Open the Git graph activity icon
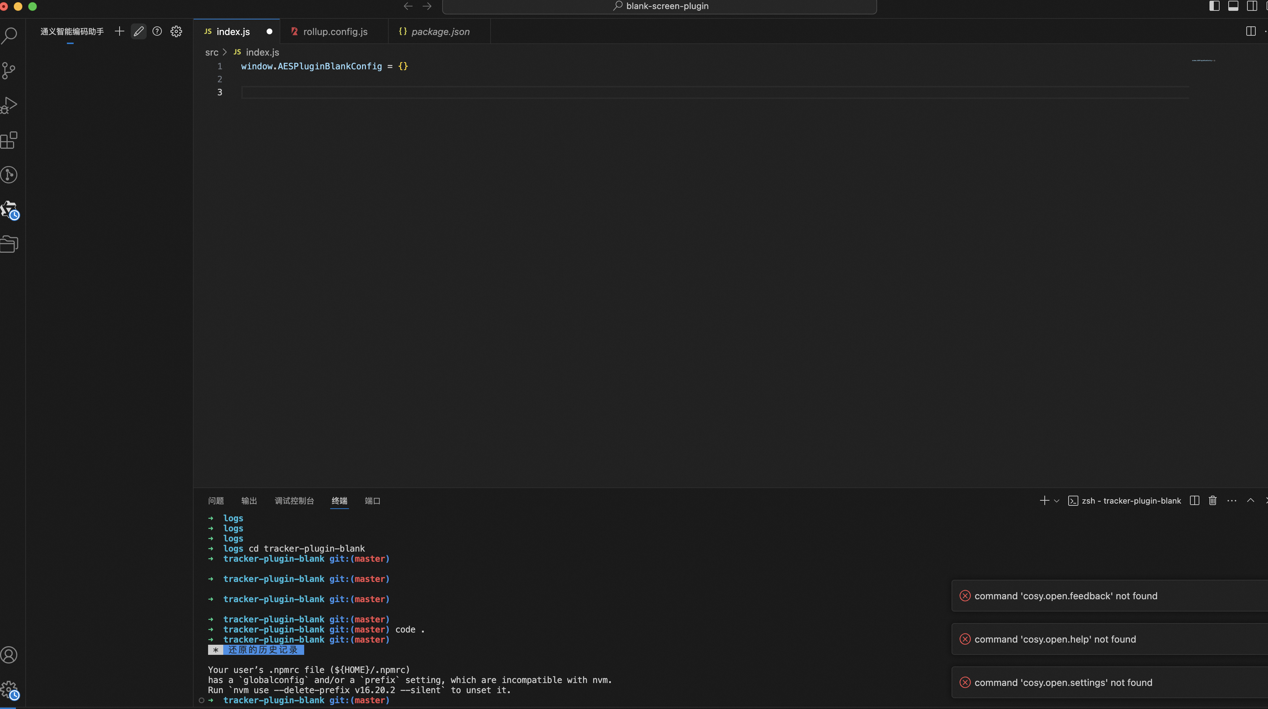This screenshot has width=1268, height=709. (9, 175)
